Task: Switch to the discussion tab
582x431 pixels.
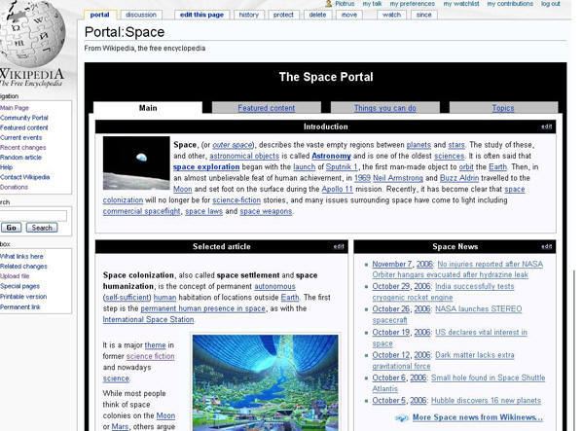Action: tap(141, 15)
